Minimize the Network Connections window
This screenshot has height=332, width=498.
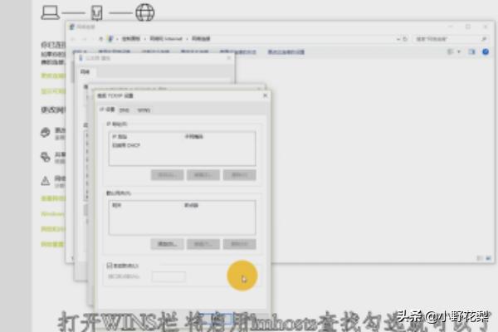pos(451,27)
